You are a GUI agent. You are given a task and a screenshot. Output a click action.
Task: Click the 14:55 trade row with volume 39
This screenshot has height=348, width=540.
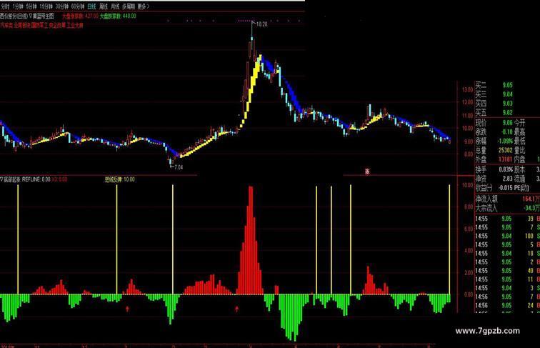coord(508,219)
